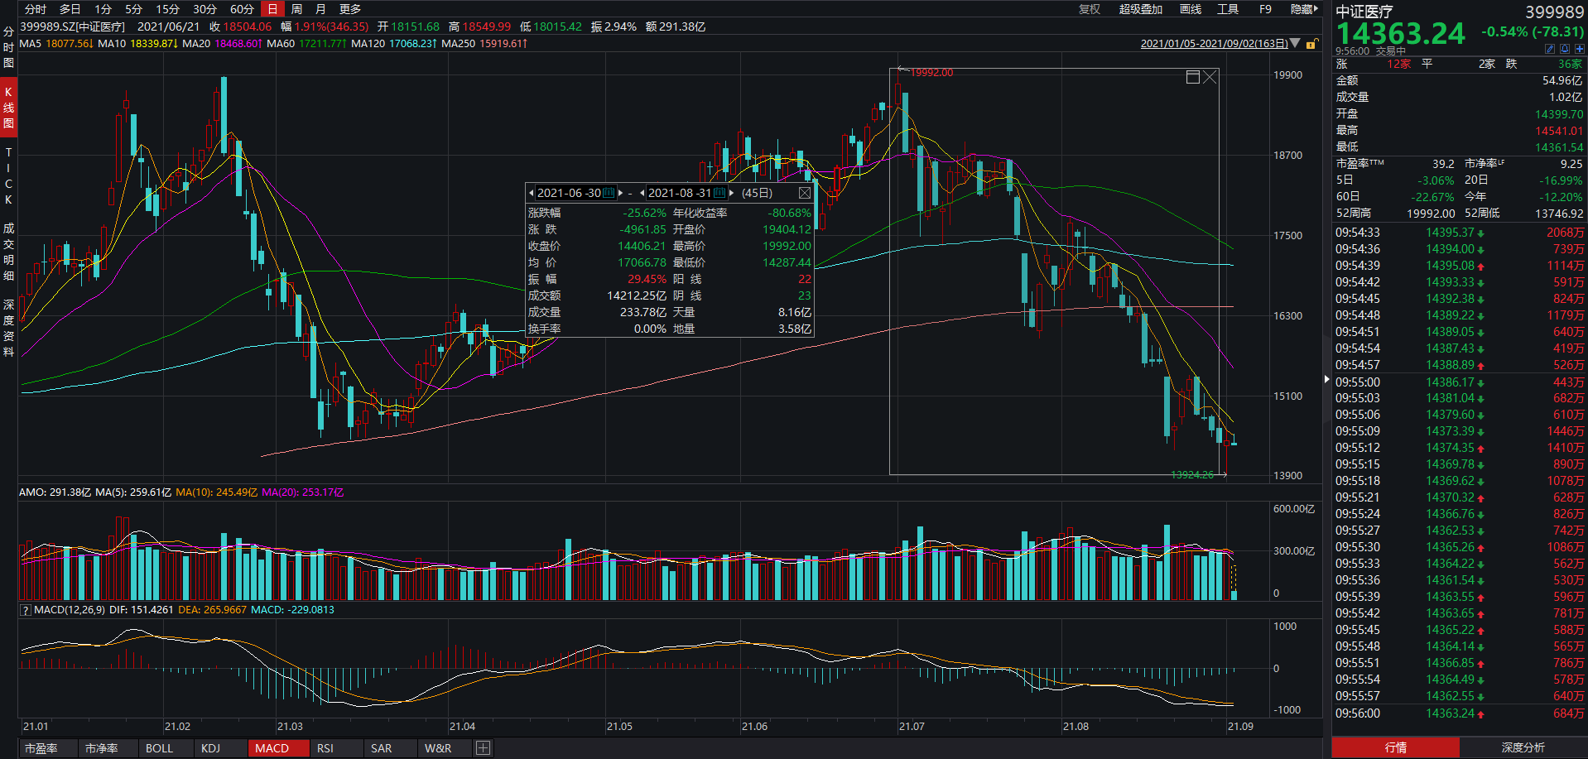Switch to 月 monthly period
The height and width of the screenshot is (759, 1588).
320,9
